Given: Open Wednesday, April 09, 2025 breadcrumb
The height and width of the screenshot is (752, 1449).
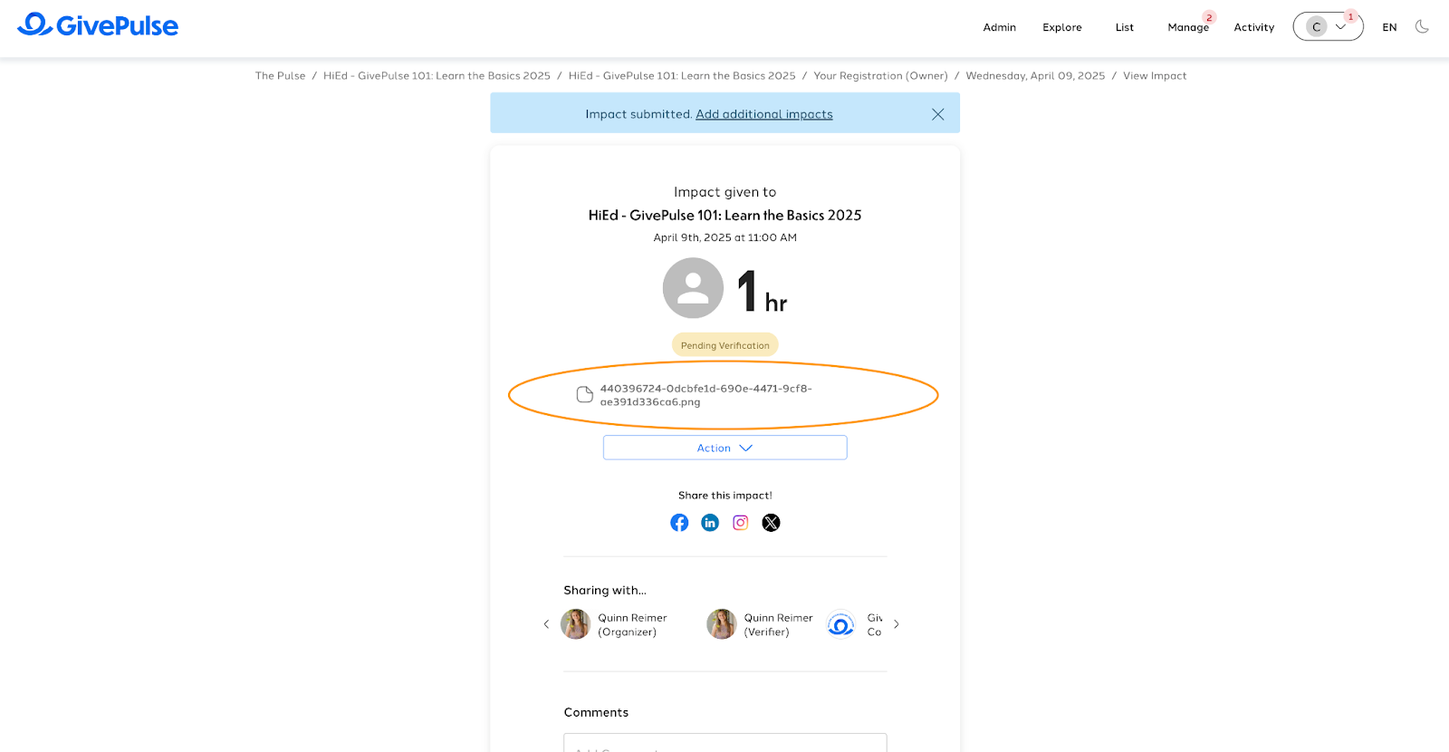Looking at the screenshot, I should point(1035,76).
